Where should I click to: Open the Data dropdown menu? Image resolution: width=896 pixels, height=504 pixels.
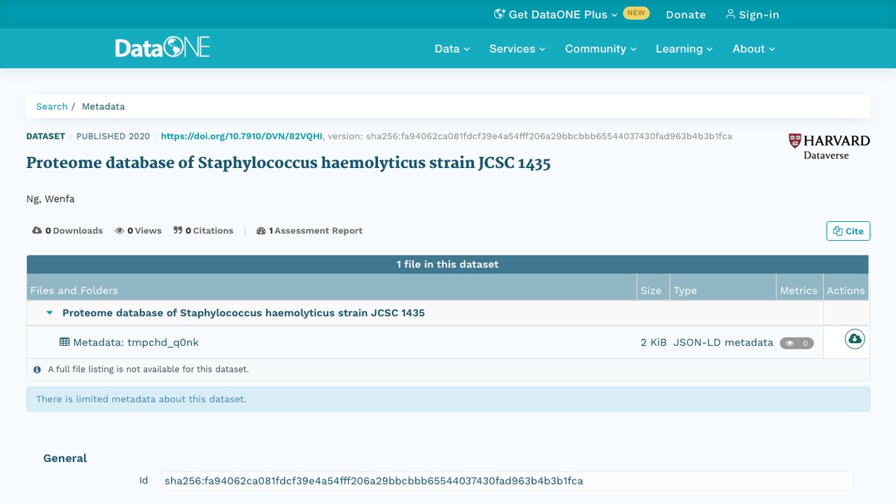pyautogui.click(x=452, y=48)
